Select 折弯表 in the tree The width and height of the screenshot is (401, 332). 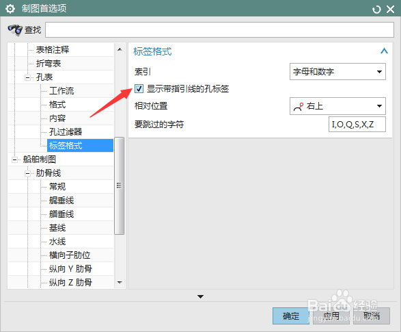click(x=49, y=64)
